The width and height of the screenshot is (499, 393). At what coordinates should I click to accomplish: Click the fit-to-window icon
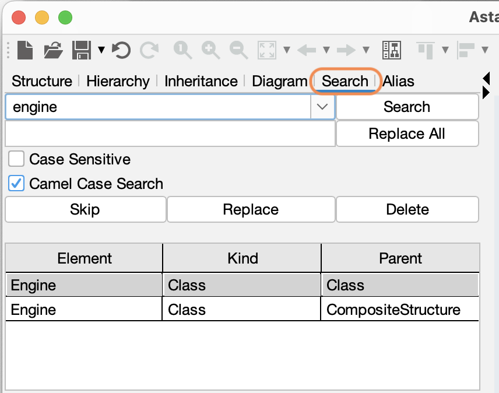point(266,50)
